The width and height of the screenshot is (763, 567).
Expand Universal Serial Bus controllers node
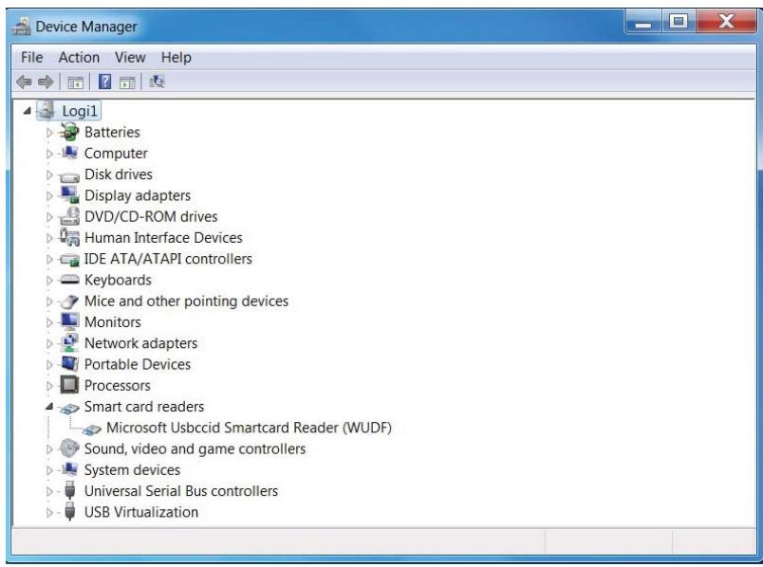click(49, 491)
